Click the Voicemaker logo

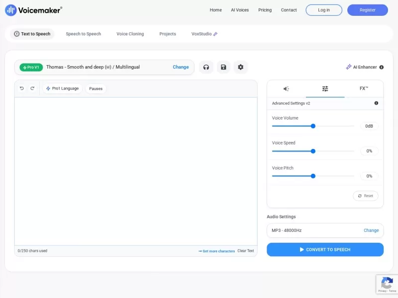[34, 10]
